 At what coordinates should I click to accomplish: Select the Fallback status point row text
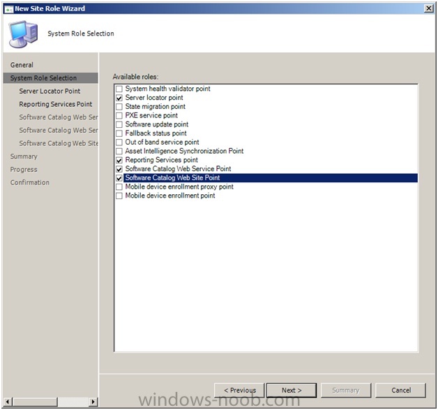[x=156, y=133]
